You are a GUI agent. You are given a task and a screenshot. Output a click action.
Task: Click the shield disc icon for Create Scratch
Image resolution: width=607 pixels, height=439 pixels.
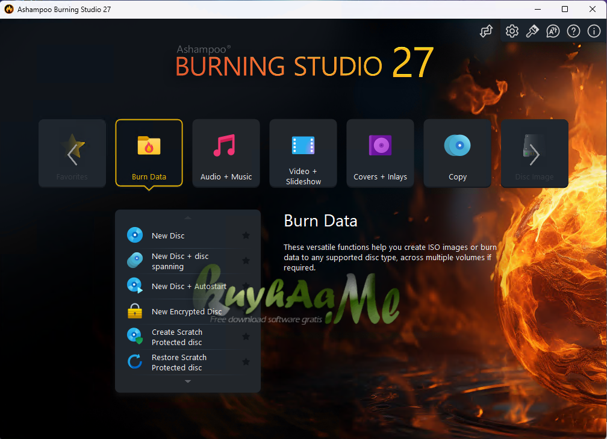coord(135,336)
